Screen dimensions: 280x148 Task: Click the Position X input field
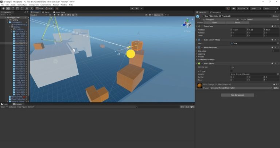(x=238, y=29)
